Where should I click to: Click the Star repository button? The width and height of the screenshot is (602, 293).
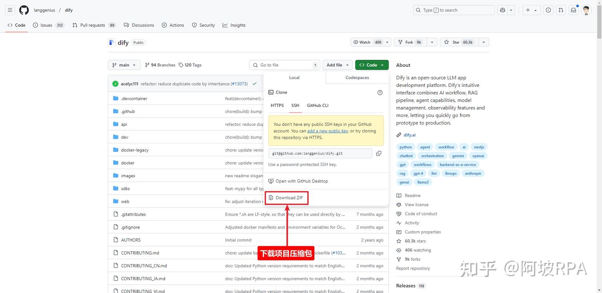[x=459, y=42]
